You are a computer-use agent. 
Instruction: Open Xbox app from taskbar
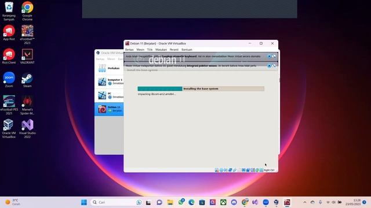[223, 202]
